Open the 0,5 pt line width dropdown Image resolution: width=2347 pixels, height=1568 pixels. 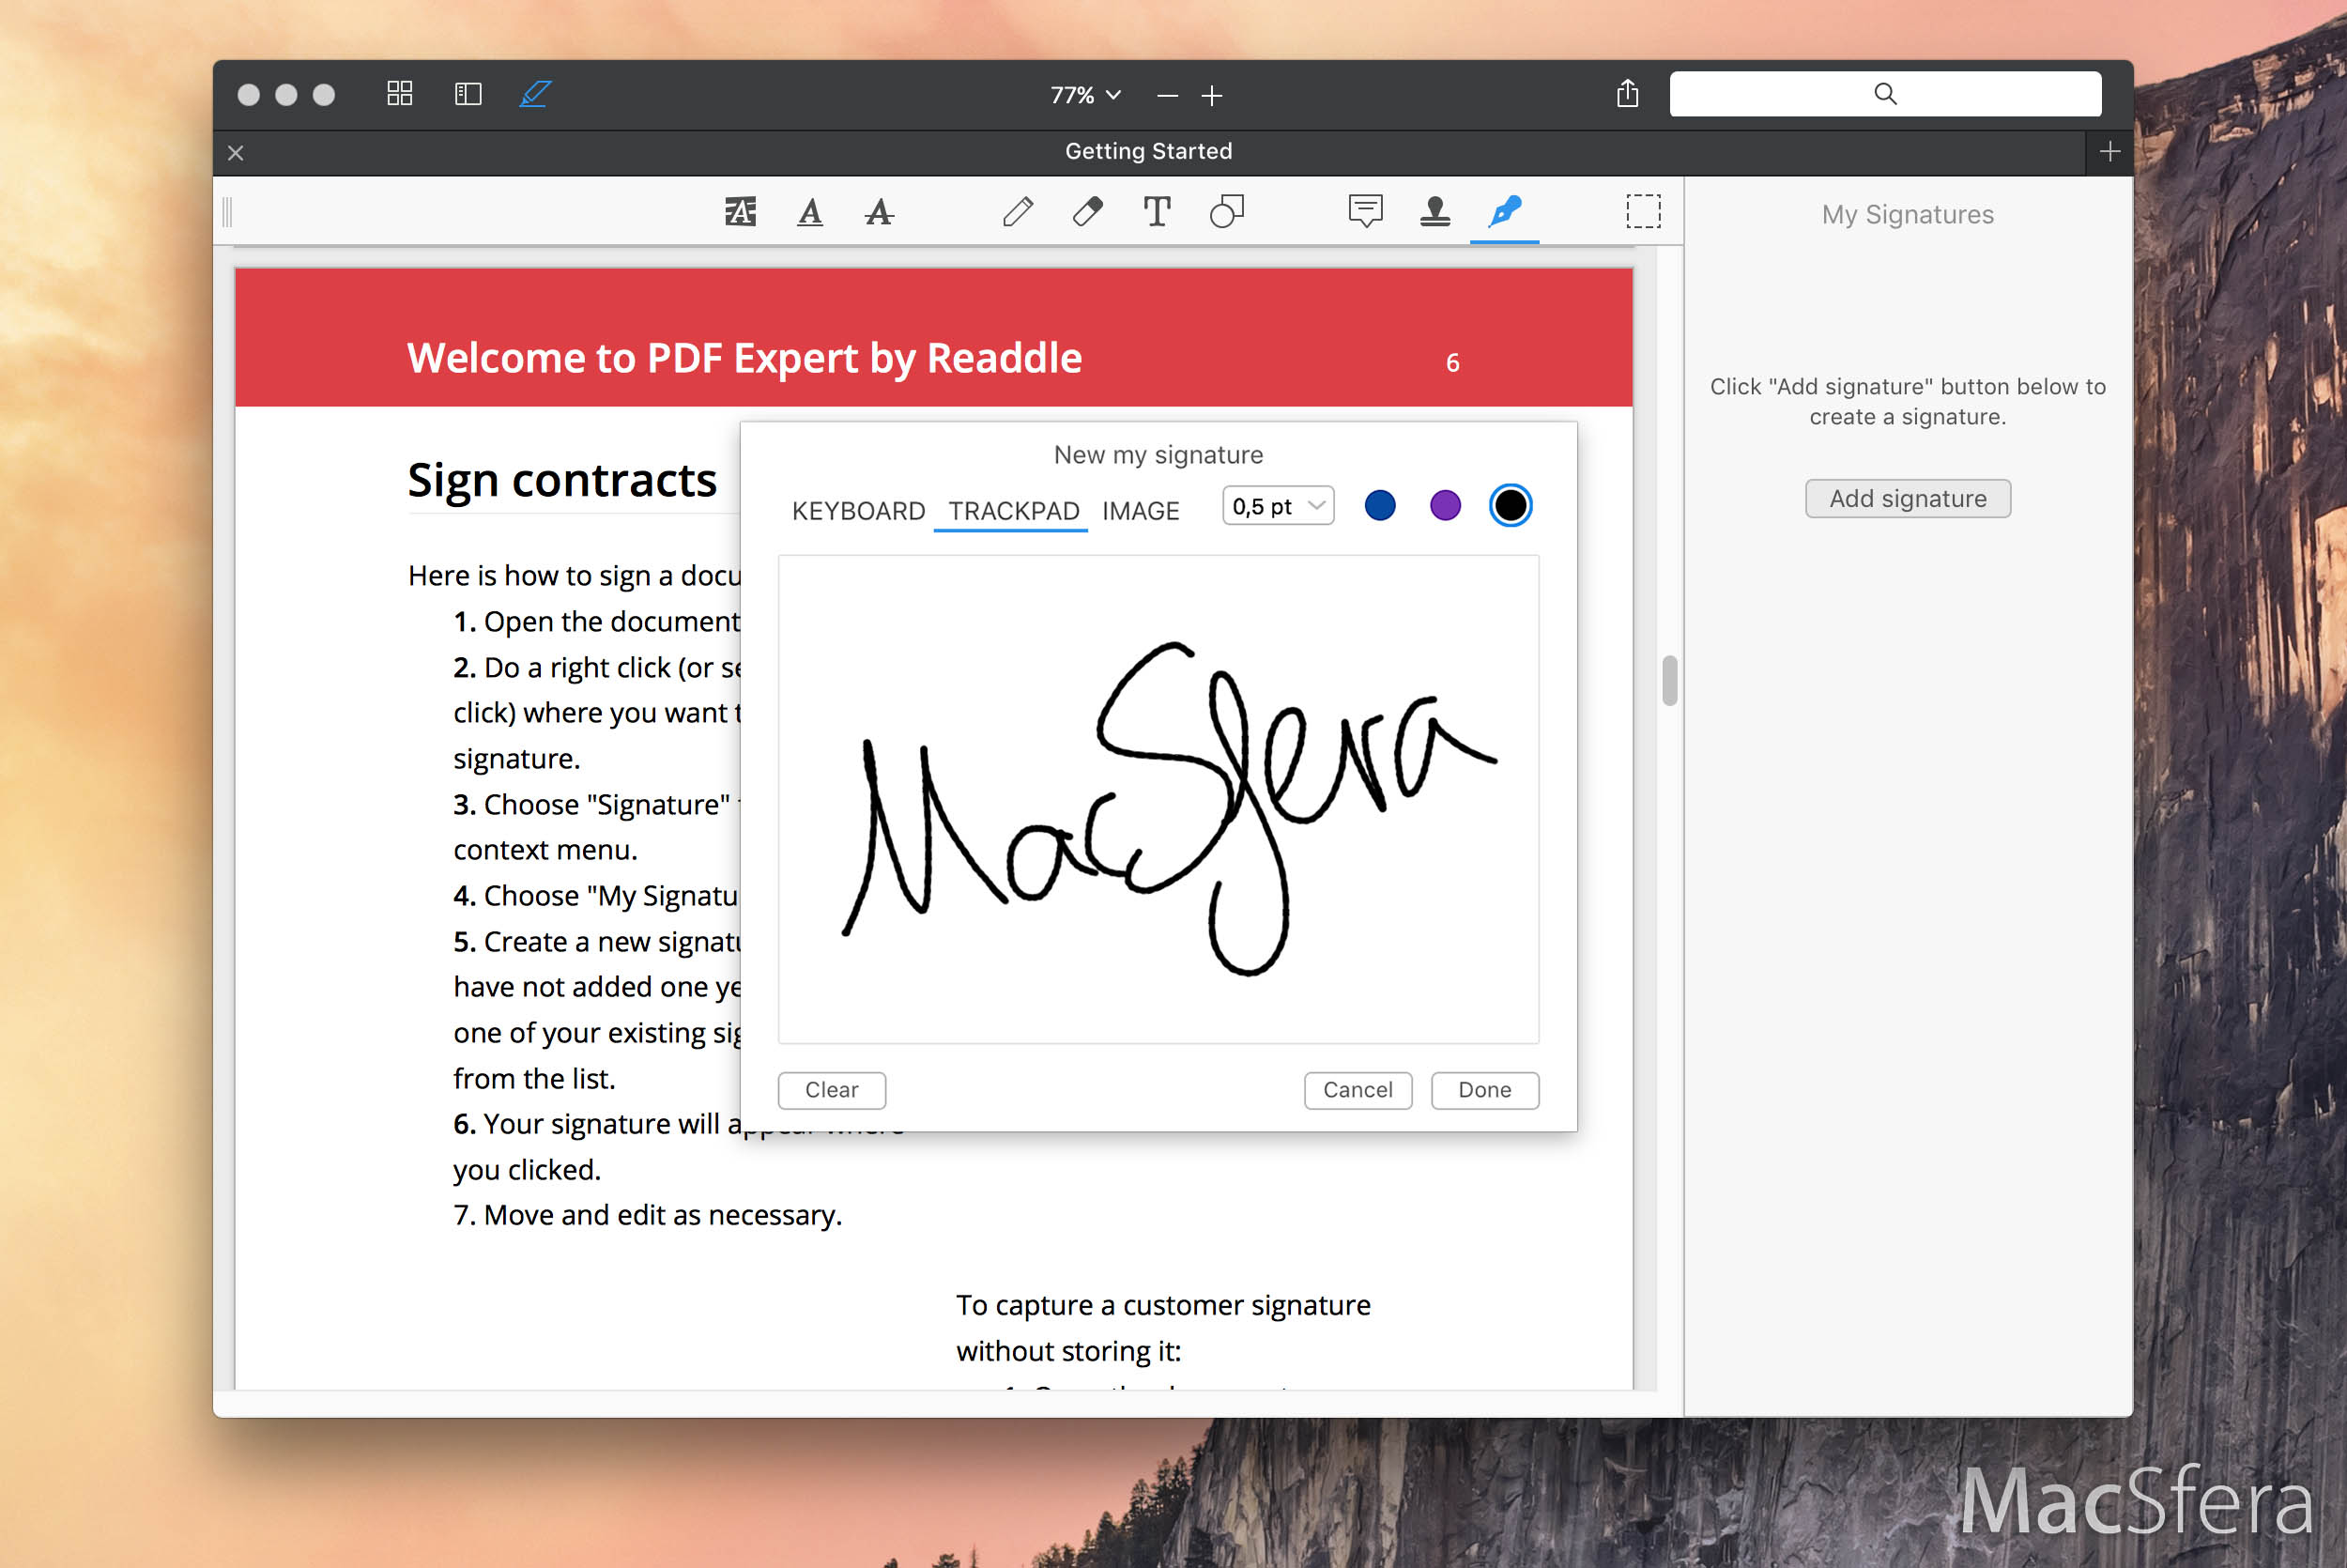pos(1279,506)
